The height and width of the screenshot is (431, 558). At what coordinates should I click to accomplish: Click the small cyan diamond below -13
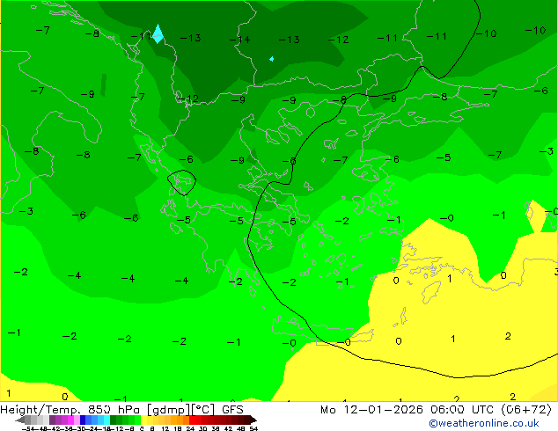point(272,59)
